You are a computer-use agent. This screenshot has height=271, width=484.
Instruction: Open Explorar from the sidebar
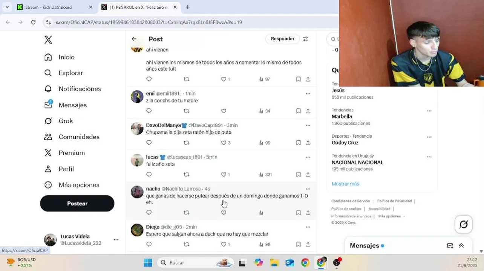pos(63,73)
